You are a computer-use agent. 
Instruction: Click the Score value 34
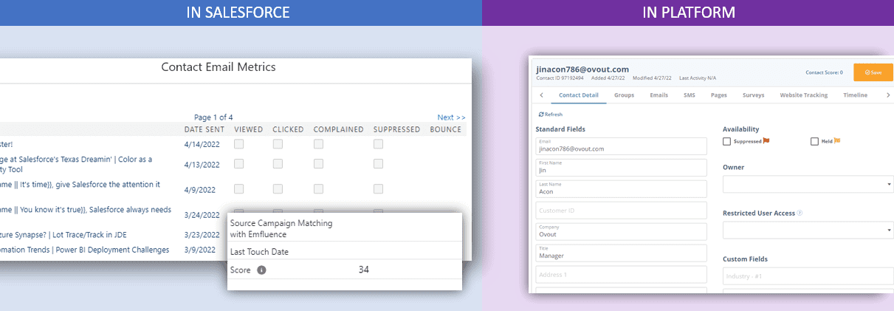pyautogui.click(x=363, y=270)
